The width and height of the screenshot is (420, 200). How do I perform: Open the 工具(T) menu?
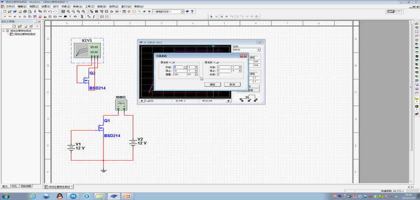[89, 6]
